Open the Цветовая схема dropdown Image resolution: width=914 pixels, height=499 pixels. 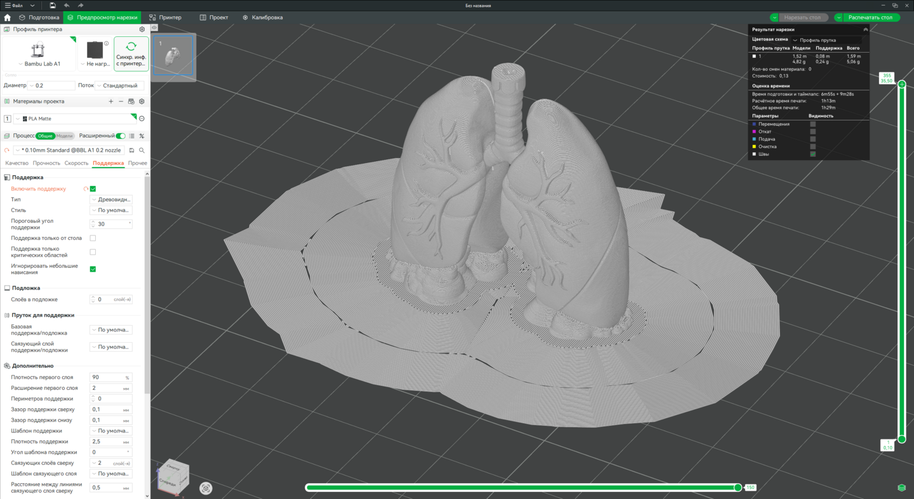pyautogui.click(x=825, y=40)
